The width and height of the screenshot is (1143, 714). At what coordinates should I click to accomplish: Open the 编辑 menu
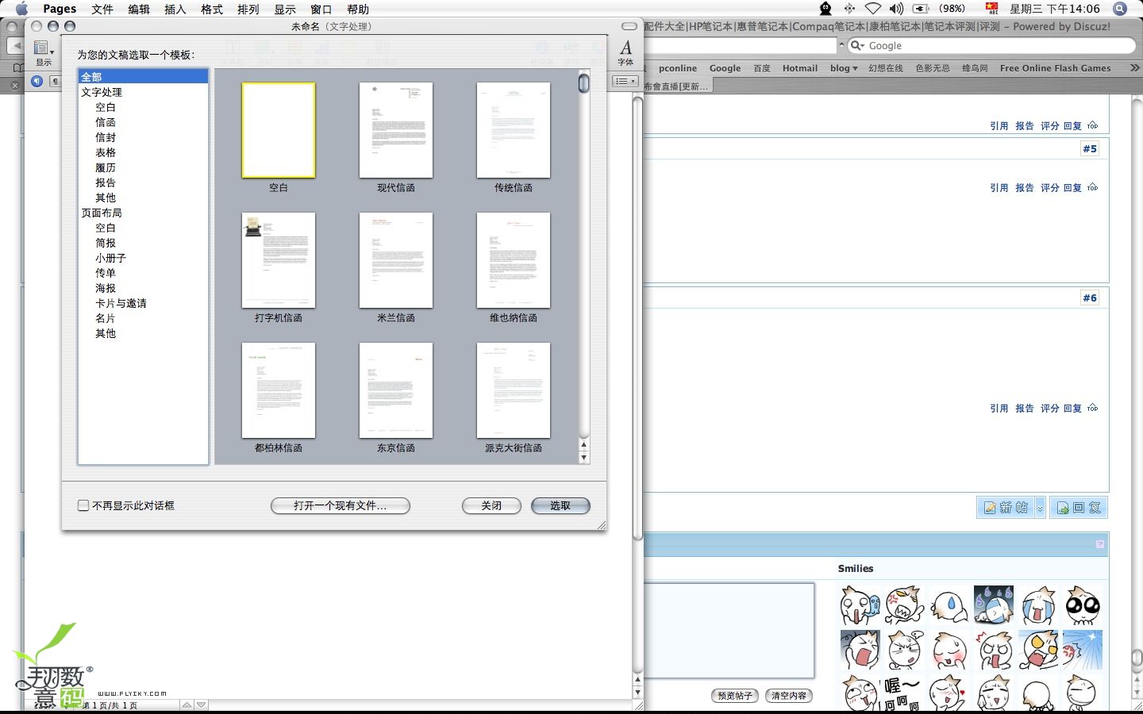point(139,9)
